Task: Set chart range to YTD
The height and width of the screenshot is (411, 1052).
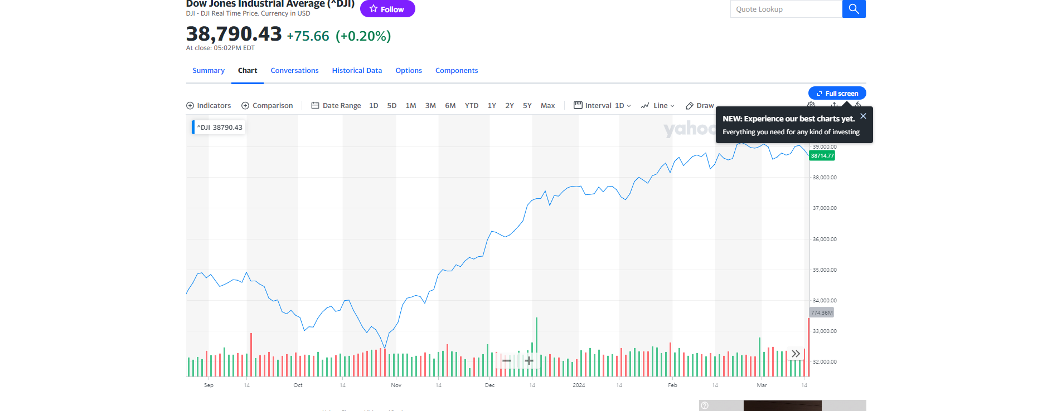Action: coord(472,105)
